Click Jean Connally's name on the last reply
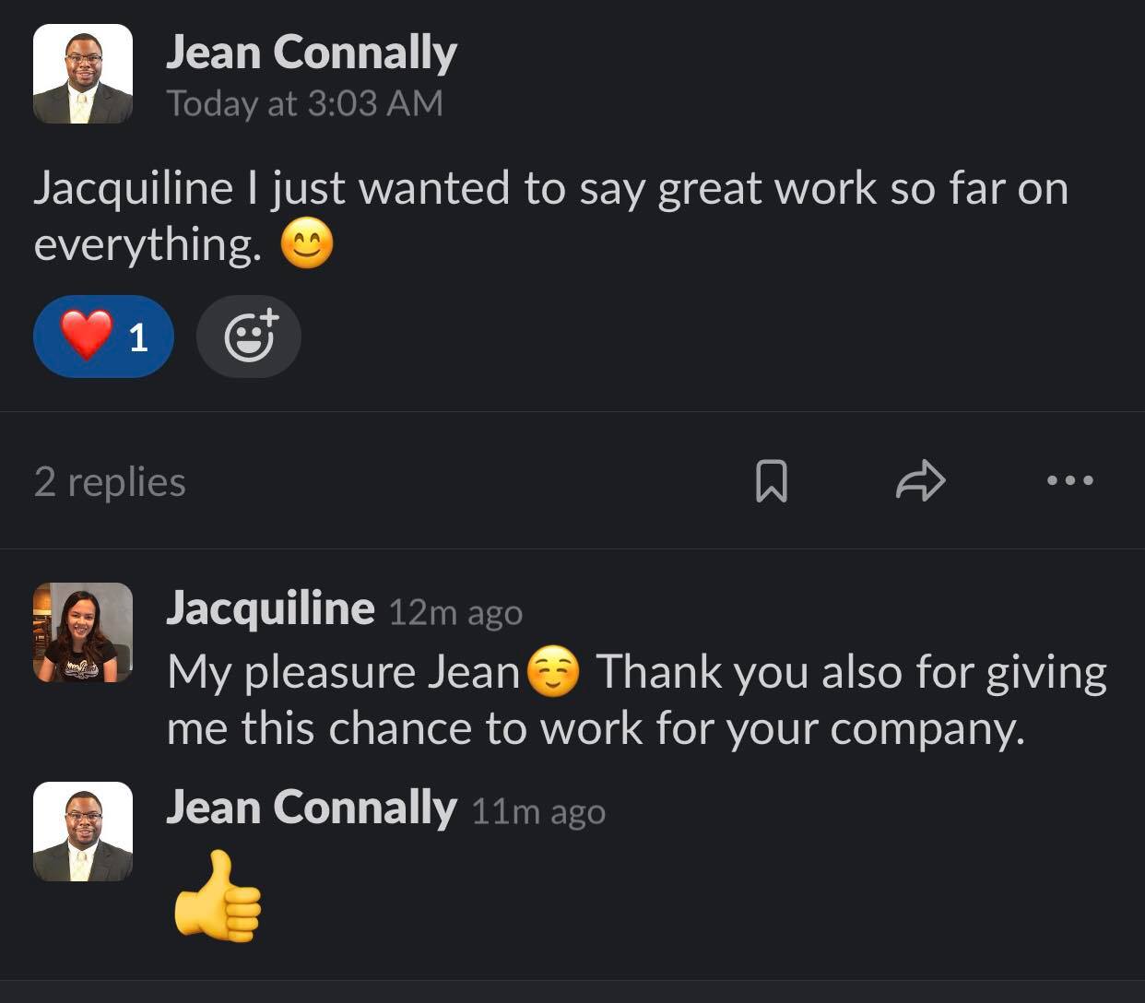1145x1003 pixels. 311,808
